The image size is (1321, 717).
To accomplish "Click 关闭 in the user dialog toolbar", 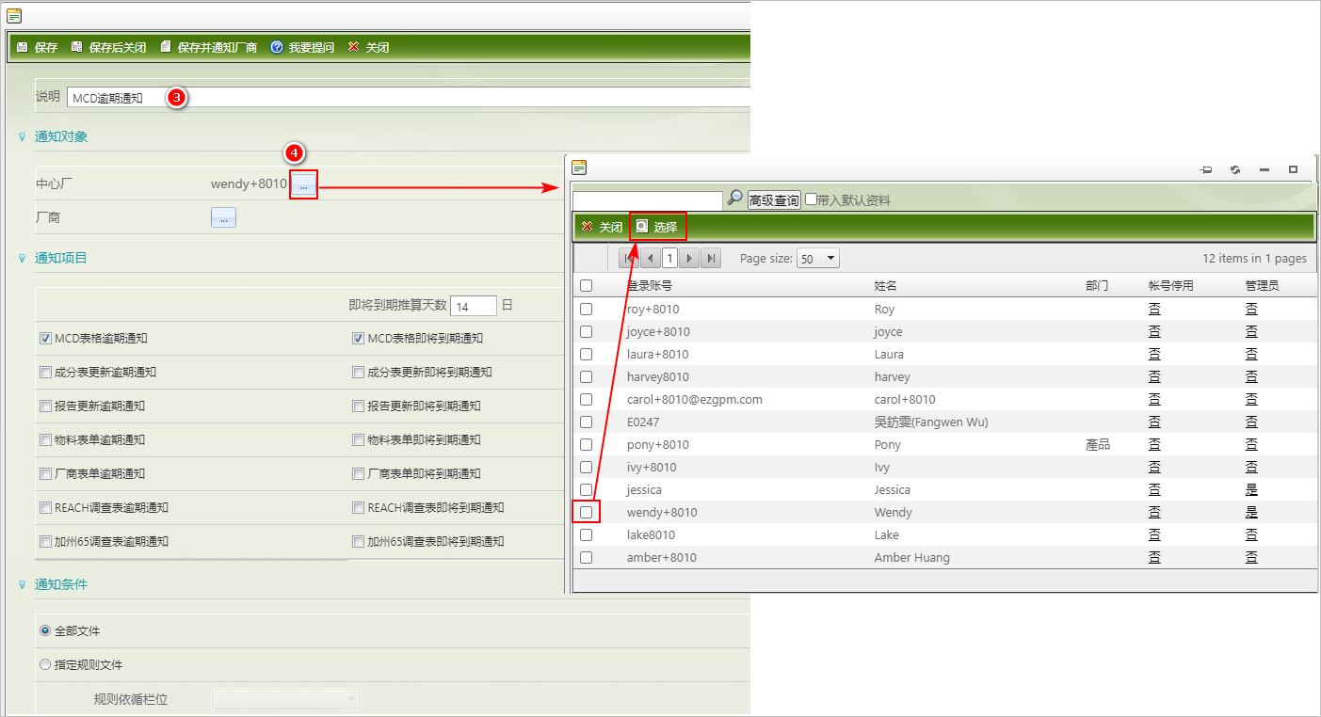I will click(602, 227).
